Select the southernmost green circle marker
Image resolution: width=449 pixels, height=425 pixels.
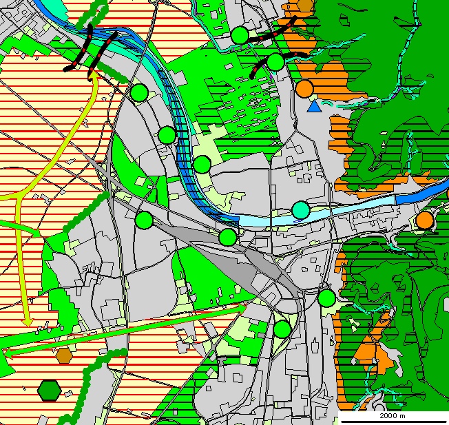tap(282, 329)
